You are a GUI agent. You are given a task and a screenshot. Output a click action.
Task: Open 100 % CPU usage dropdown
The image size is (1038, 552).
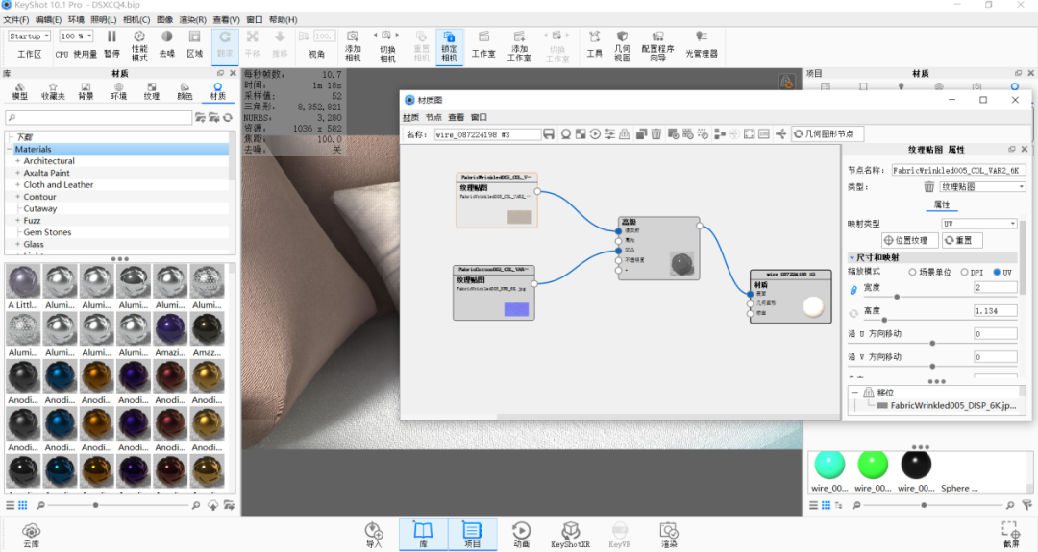click(76, 36)
